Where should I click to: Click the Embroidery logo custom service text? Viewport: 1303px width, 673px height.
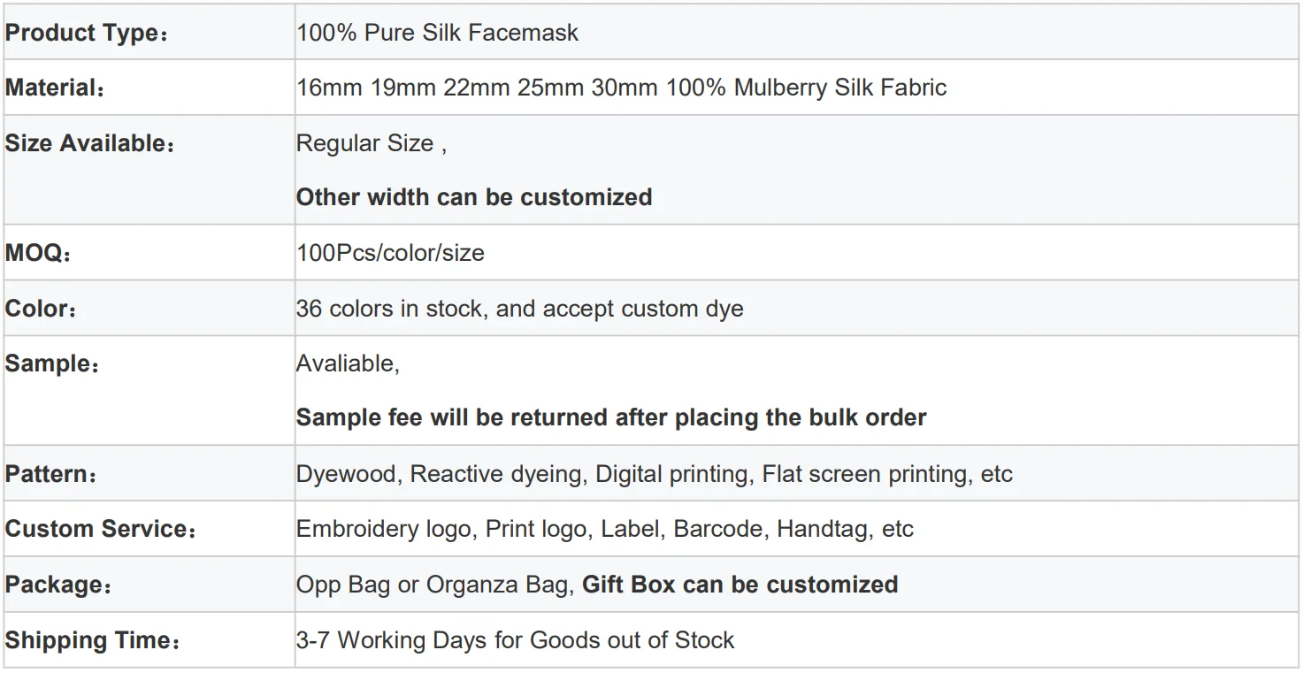[x=387, y=529]
